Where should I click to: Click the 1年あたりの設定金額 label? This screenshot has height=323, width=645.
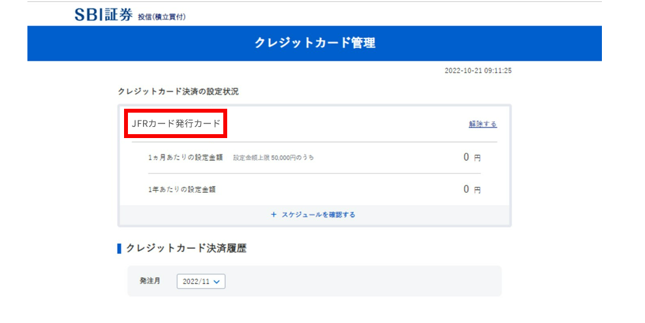tap(181, 190)
